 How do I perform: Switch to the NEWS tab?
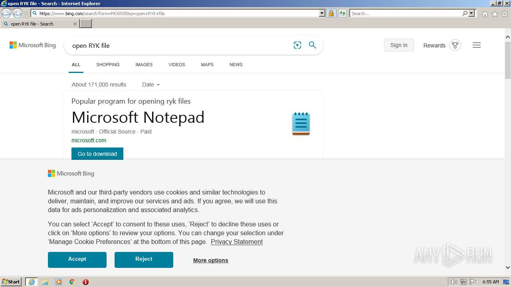tap(236, 65)
